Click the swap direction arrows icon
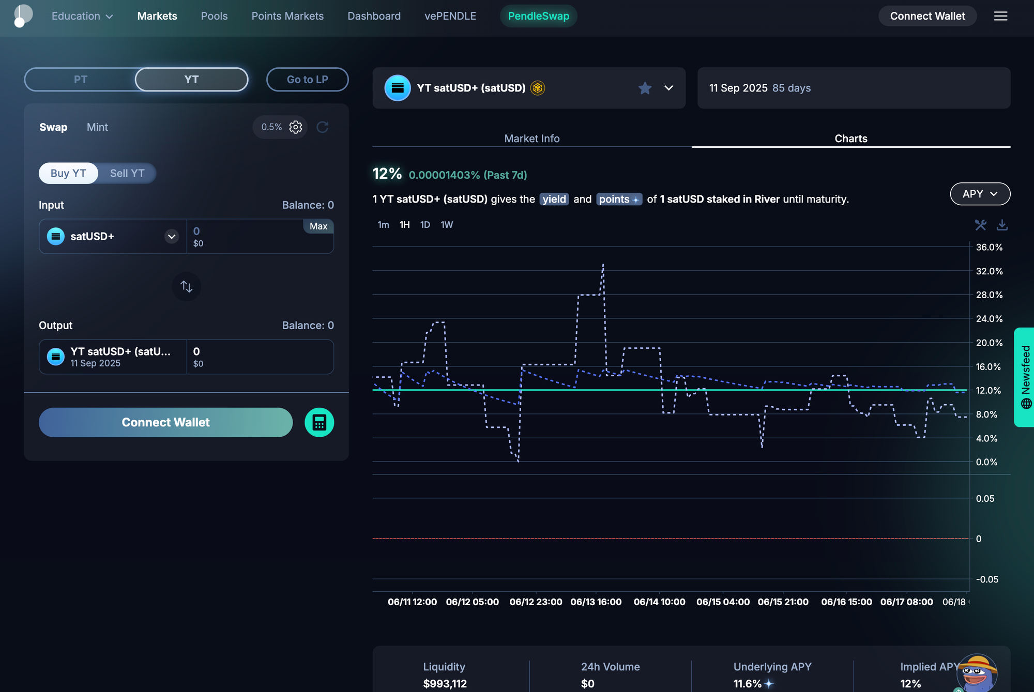This screenshot has width=1034, height=692. pos(187,287)
